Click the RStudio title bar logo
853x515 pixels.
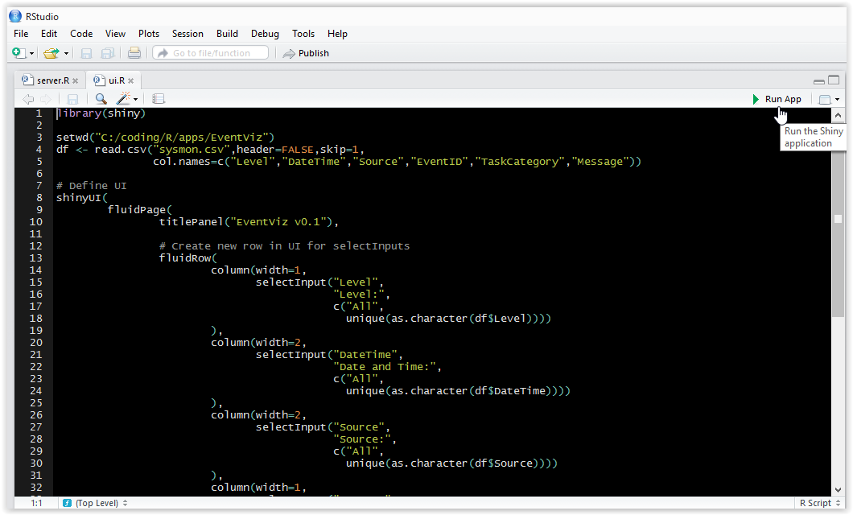14,16
